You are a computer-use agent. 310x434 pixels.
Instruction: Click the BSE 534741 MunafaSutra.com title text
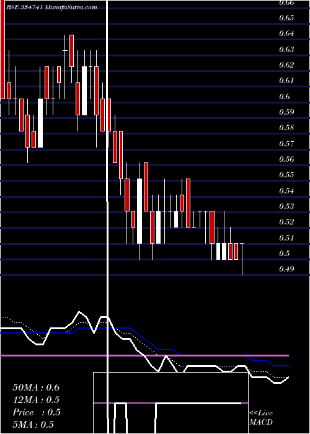coord(51,7)
